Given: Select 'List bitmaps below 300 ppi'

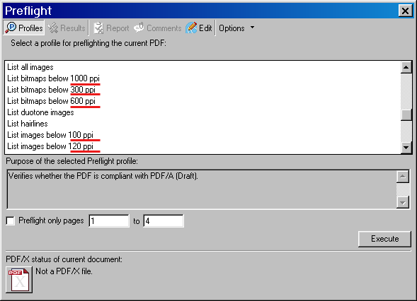Looking at the screenshot, I should click(x=202, y=90).
